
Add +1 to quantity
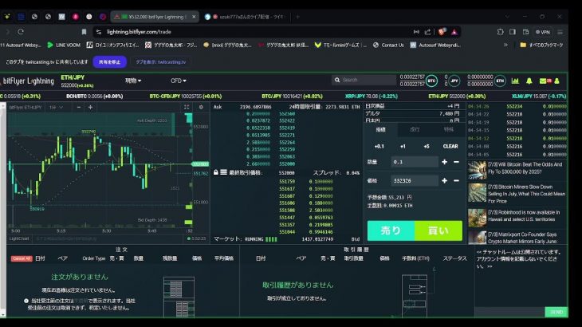[x=403, y=146]
